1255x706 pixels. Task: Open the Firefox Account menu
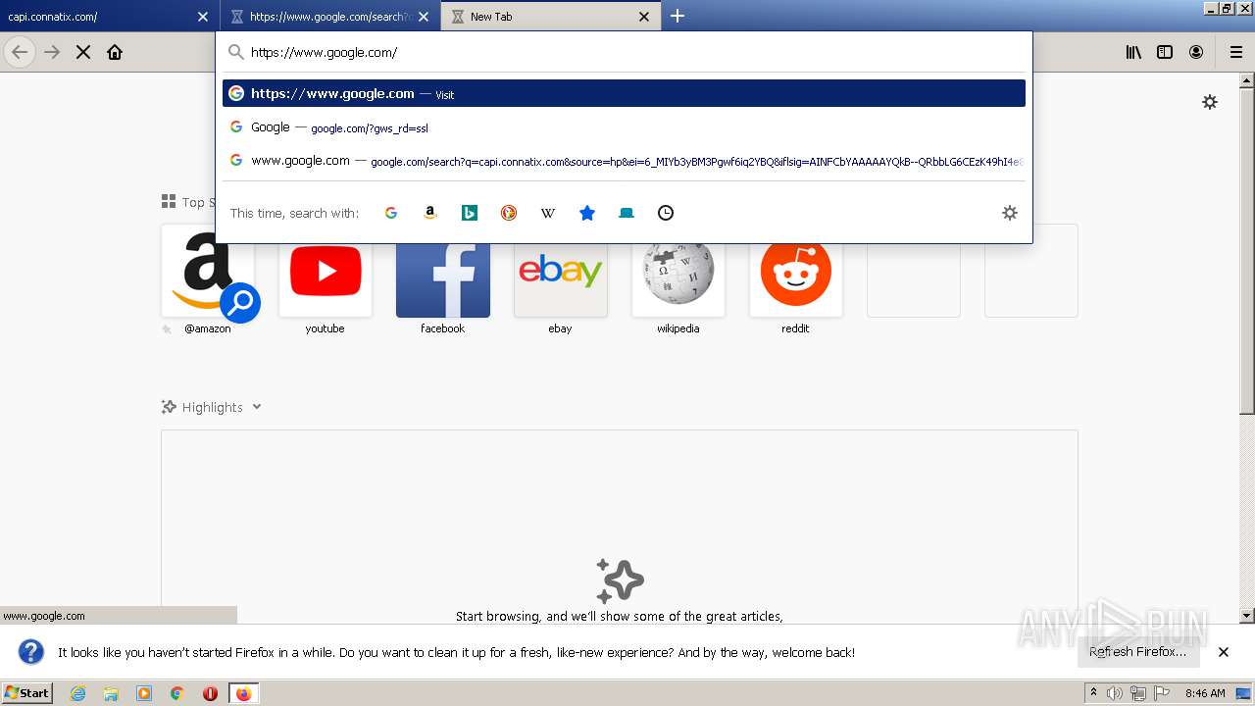[1196, 52]
